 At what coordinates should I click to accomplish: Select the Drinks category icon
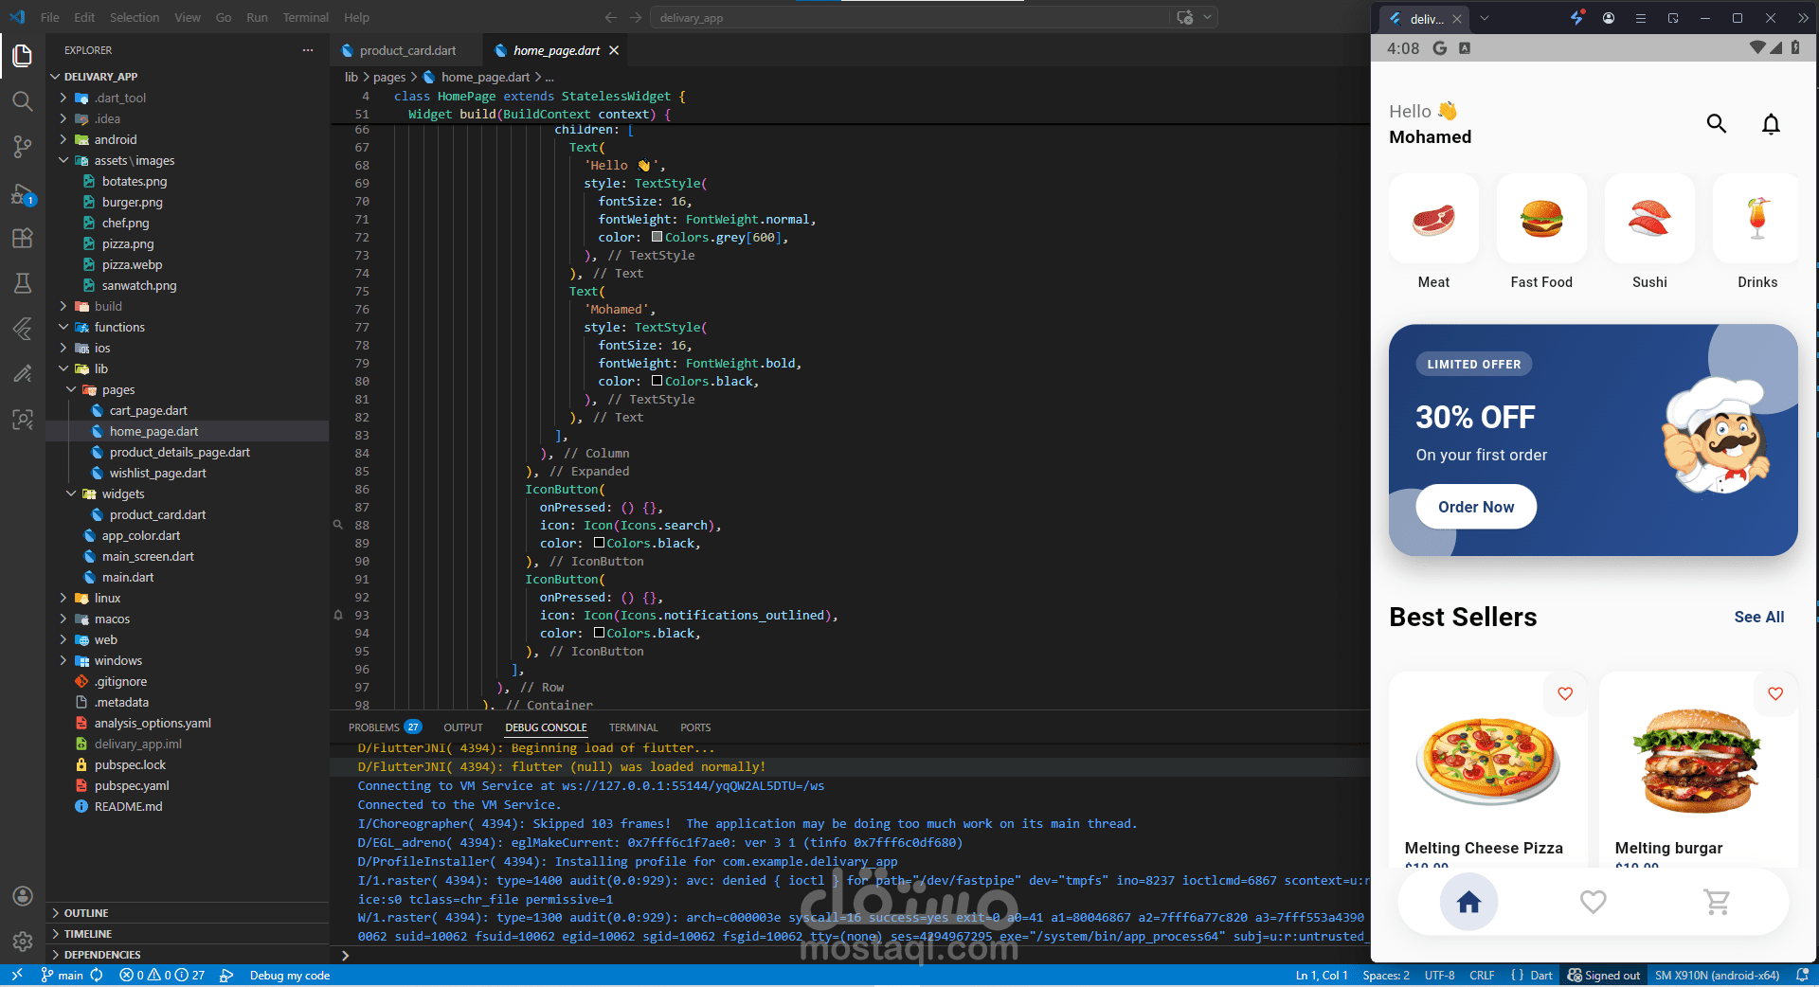point(1756,219)
